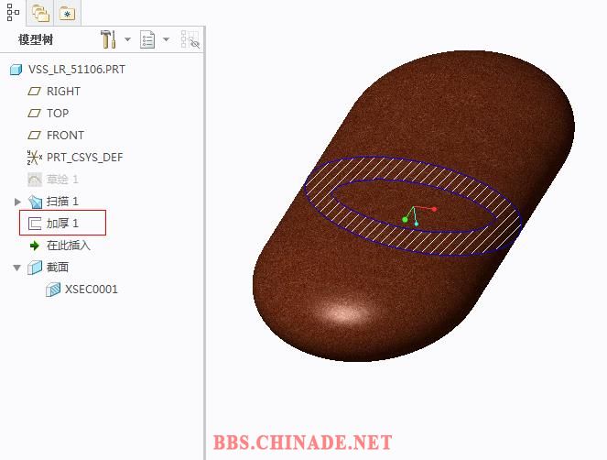Expand the 扫描 1 sweep feature
607x460 pixels.
[17, 202]
